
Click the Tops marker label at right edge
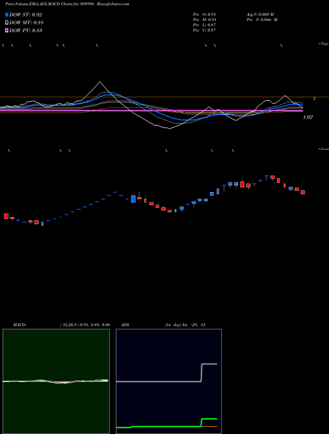coord(324,44)
